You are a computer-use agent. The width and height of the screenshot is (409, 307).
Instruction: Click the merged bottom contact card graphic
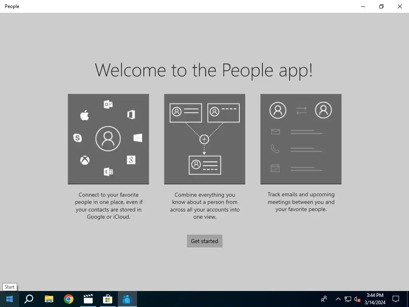tap(205, 165)
